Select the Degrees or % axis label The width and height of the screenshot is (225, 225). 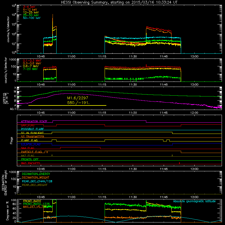(7, 211)
